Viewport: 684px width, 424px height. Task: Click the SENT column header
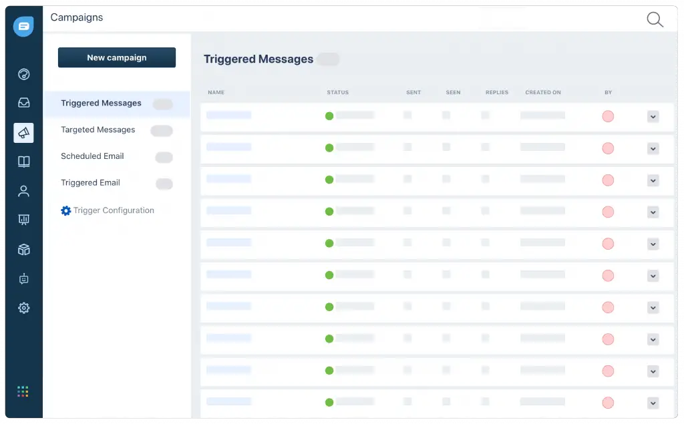[x=413, y=92]
